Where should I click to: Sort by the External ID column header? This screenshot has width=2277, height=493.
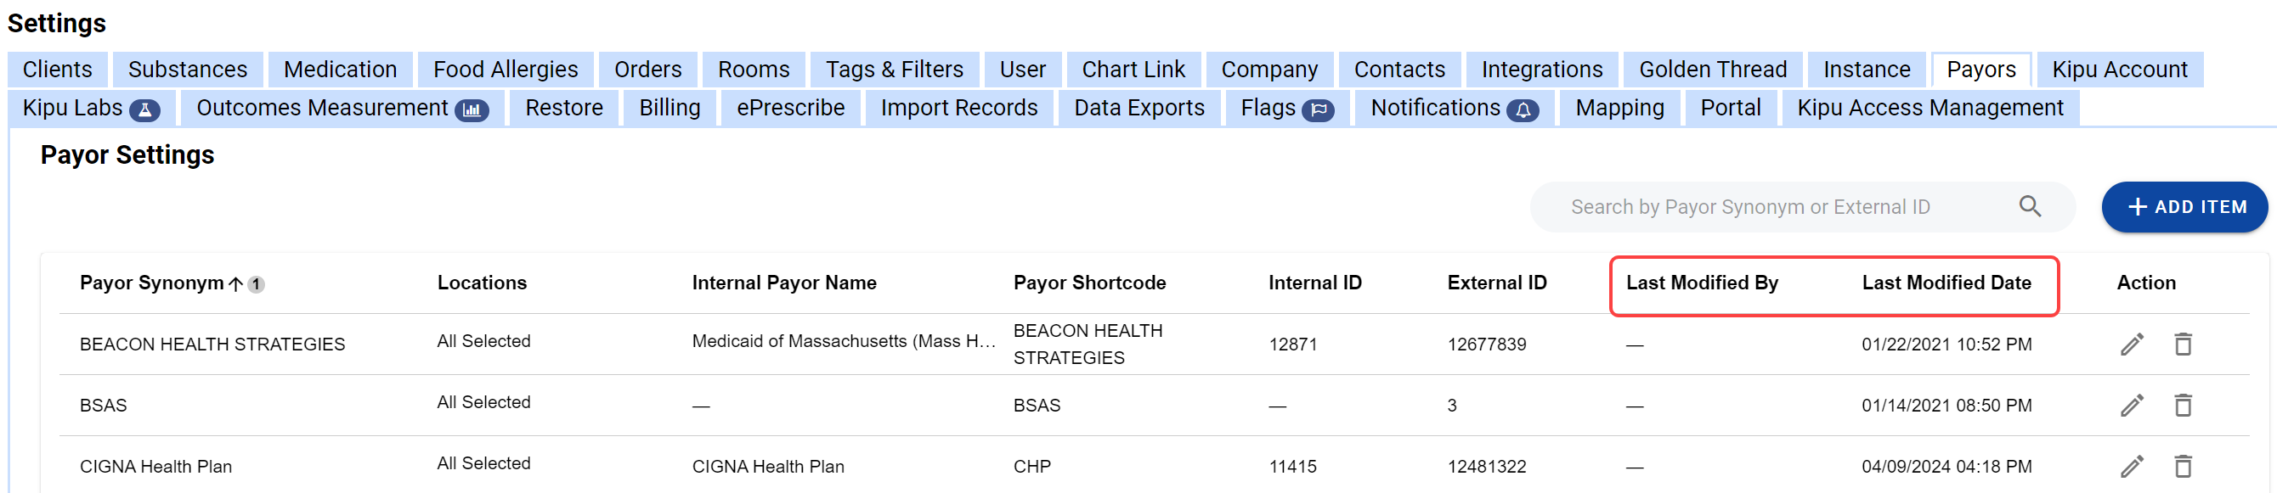pos(1496,283)
